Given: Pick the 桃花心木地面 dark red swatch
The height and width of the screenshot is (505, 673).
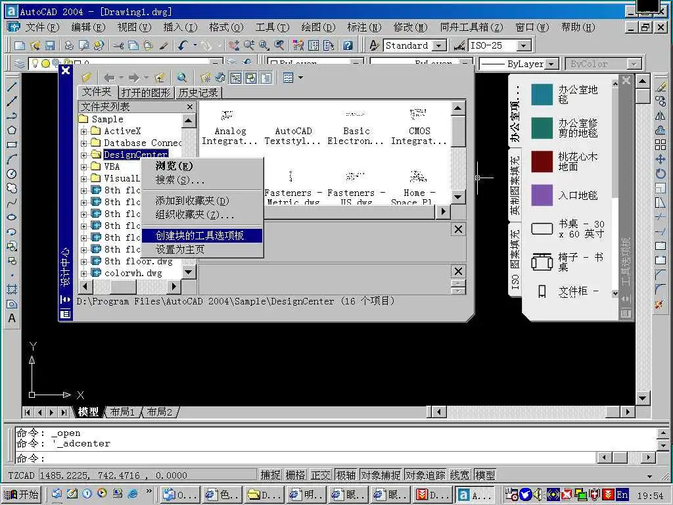Looking at the screenshot, I should 542,162.
